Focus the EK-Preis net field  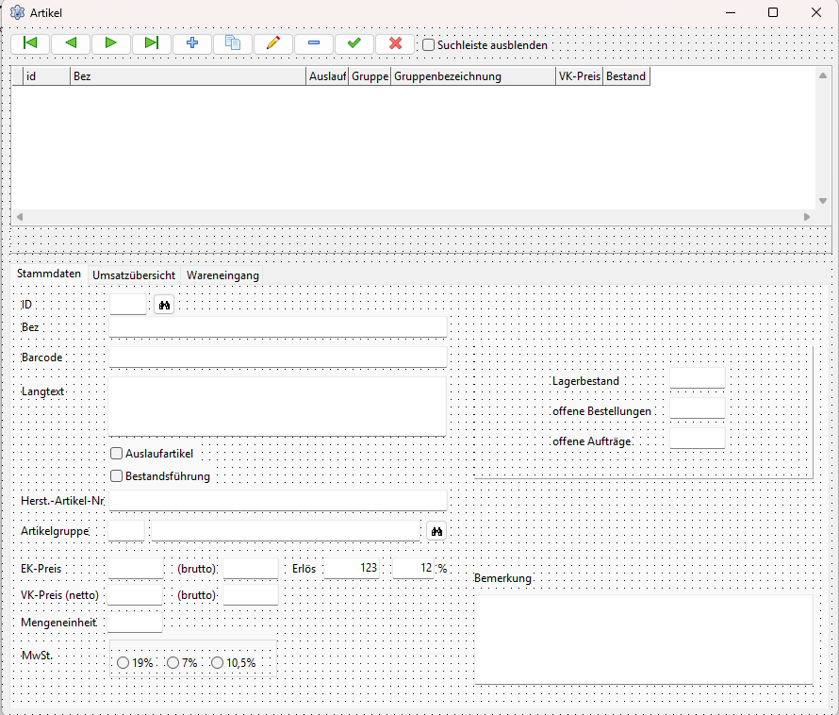[x=136, y=568]
